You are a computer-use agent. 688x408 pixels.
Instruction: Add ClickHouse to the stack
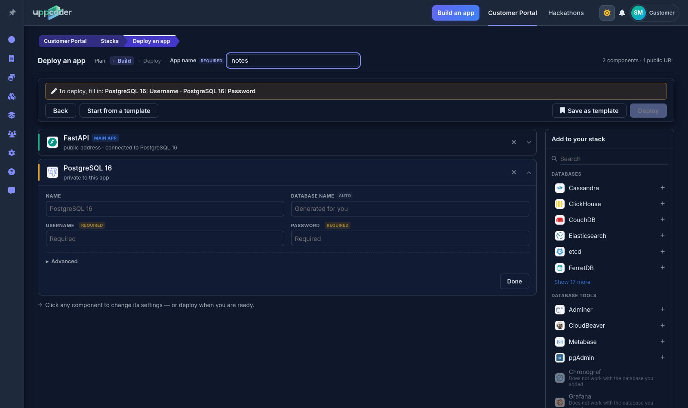[663, 204]
